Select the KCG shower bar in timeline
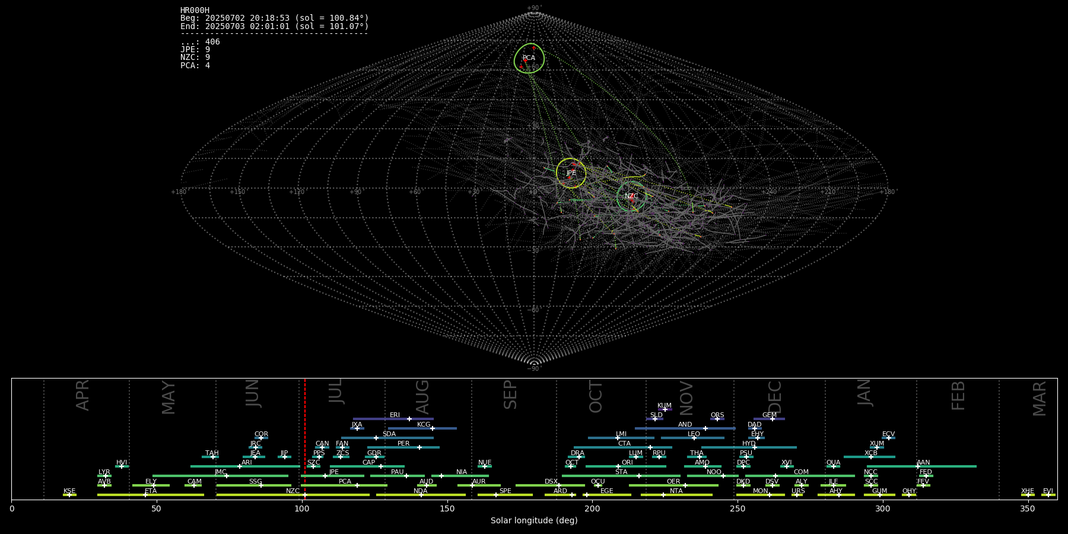 422,428
